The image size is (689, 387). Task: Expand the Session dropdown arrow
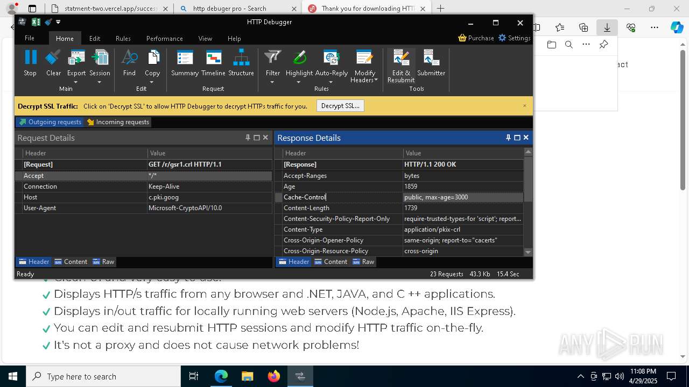point(100,82)
